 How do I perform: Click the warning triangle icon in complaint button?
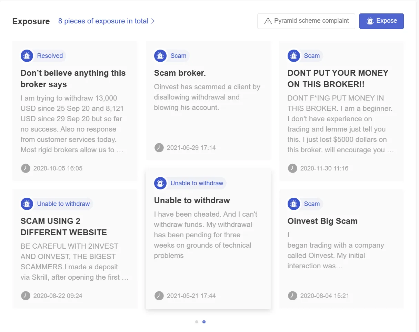pyautogui.click(x=268, y=21)
